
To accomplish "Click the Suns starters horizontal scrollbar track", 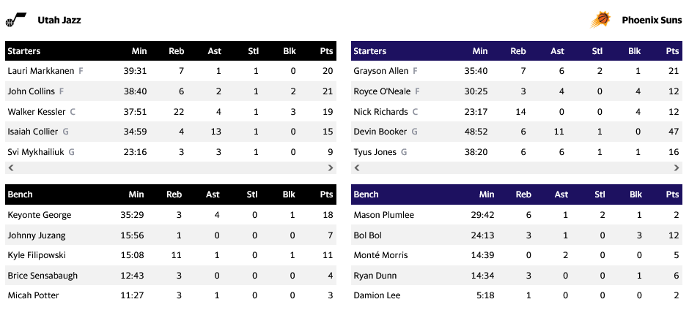I will 517,168.
